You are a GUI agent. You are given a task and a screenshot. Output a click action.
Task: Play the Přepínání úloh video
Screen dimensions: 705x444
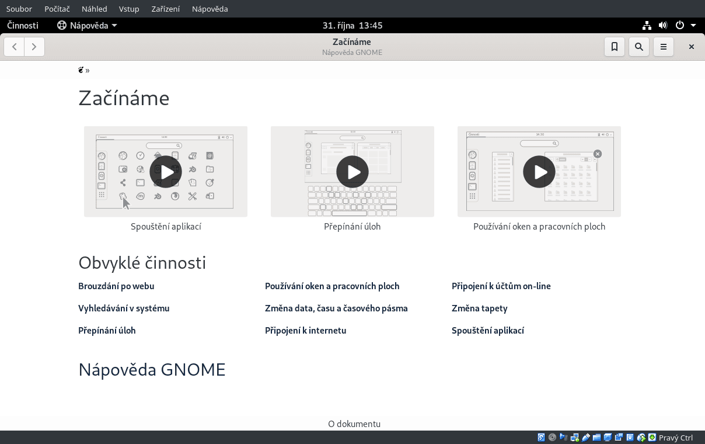(x=352, y=172)
